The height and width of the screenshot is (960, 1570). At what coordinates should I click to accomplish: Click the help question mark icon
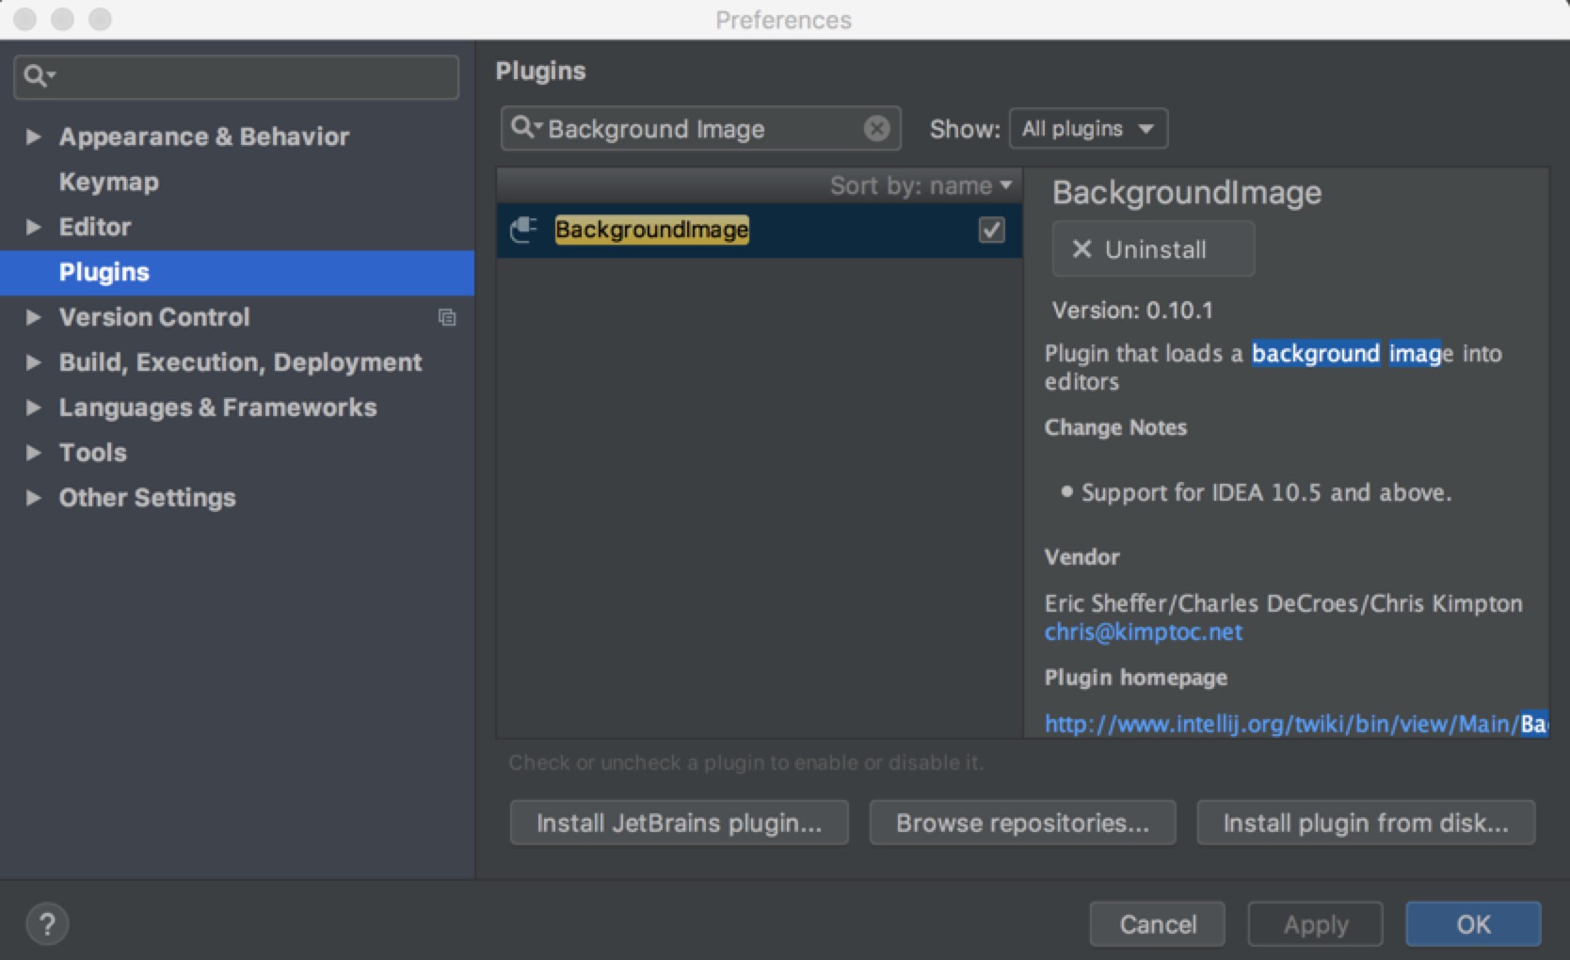click(47, 924)
